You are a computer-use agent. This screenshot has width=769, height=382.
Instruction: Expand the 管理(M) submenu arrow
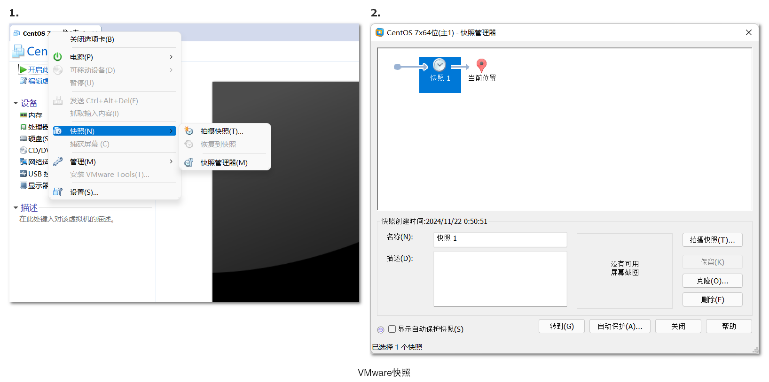click(171, 161)
